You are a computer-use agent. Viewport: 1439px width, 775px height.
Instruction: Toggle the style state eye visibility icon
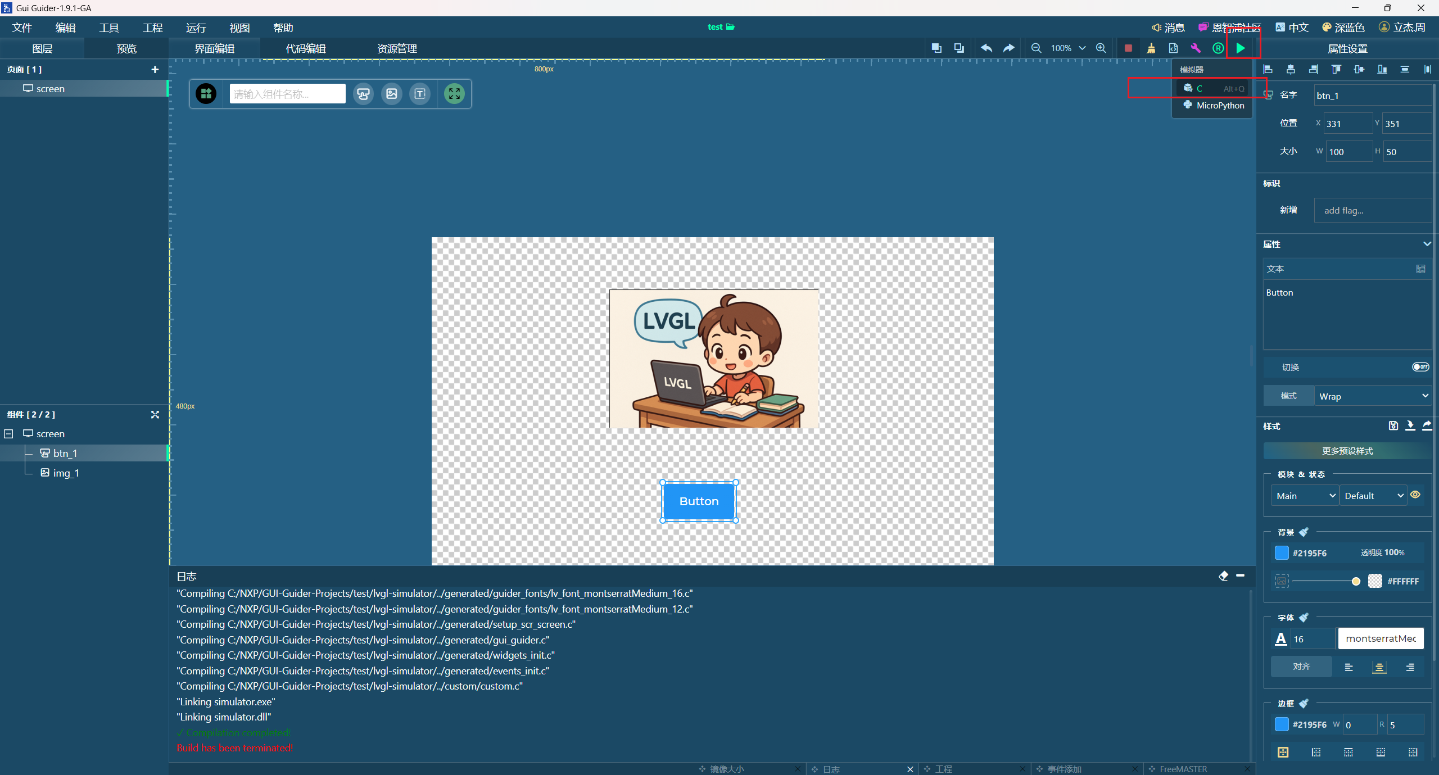(x=1415, y=495)
